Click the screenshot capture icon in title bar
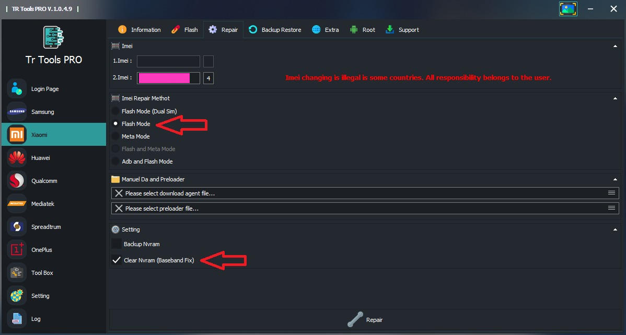 click(568, 9)
